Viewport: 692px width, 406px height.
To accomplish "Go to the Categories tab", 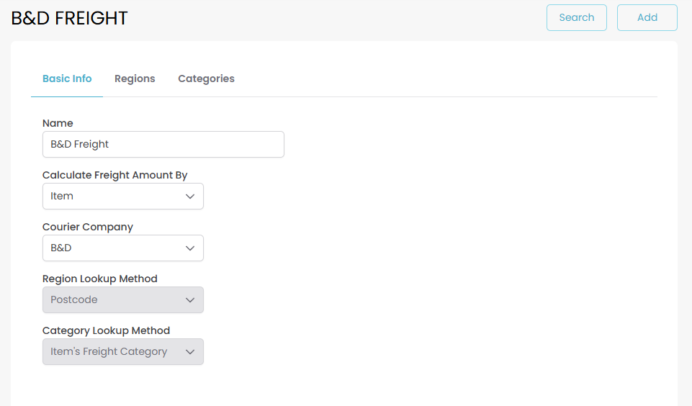I will (206, 78).
